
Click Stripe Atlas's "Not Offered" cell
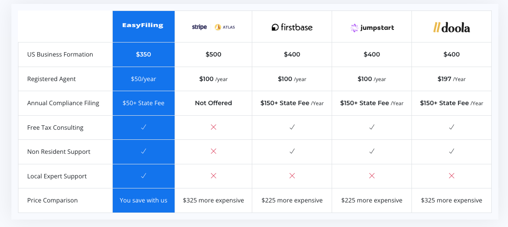pyautogui.click(x=214, y=103)
